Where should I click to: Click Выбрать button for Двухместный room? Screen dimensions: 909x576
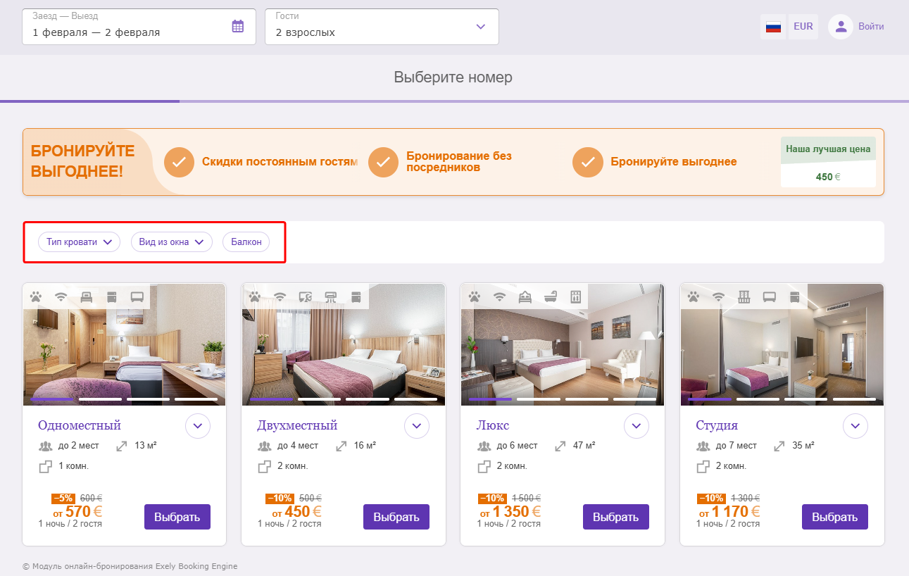coord(396,517)
